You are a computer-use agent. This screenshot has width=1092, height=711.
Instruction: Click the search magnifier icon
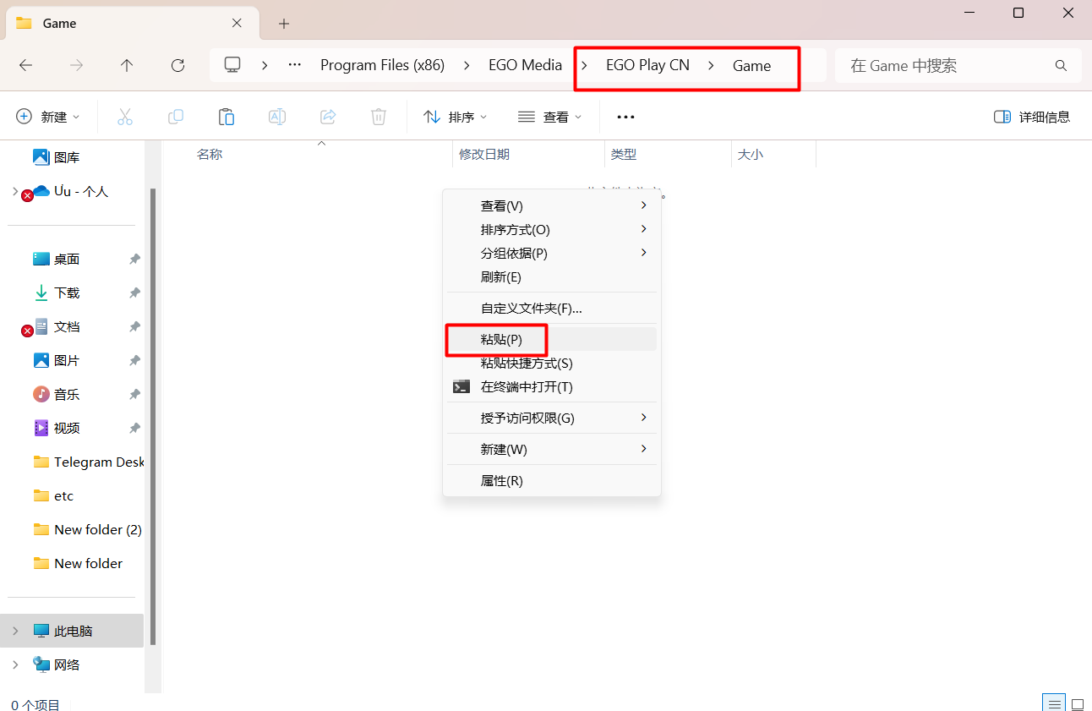tap(1061, 65)
